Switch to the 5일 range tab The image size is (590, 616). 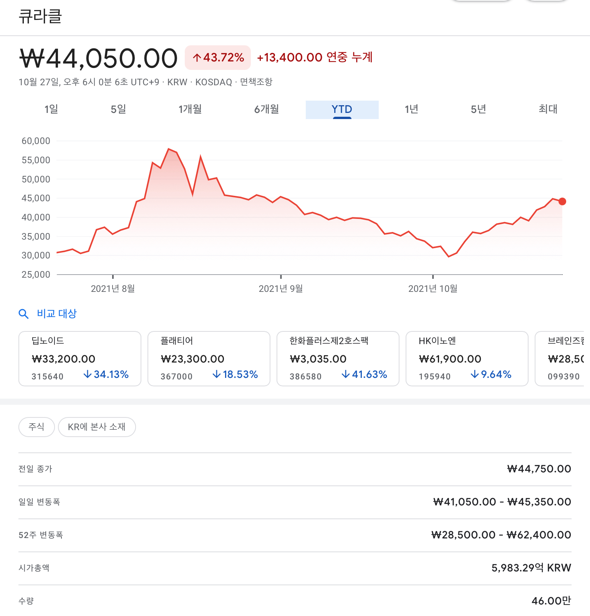[118, 109]
